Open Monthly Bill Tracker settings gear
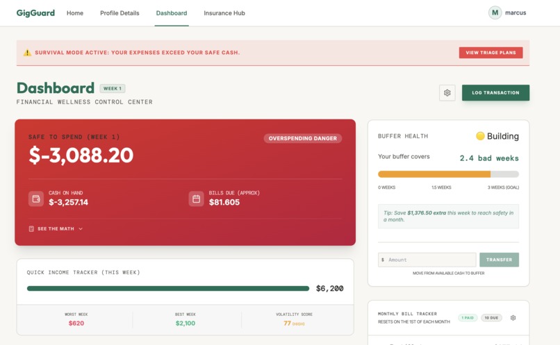The height and width of the screenshot is (345, 560). click(x=513, y=317)
